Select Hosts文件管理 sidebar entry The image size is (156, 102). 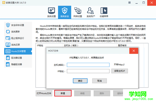tap(18, 51)
